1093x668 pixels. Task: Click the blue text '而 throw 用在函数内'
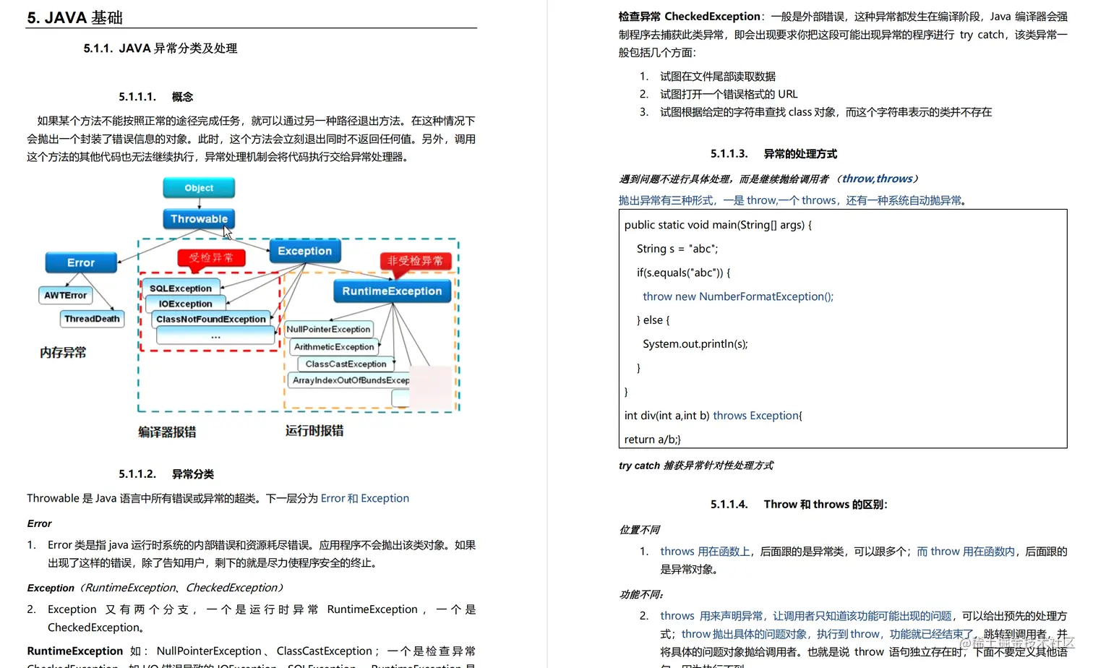coord(966,552)
